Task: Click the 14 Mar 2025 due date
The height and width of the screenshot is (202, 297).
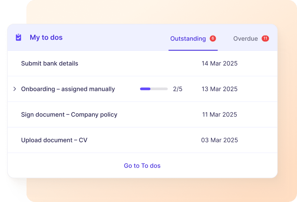Action: click(x=219, y=63)
